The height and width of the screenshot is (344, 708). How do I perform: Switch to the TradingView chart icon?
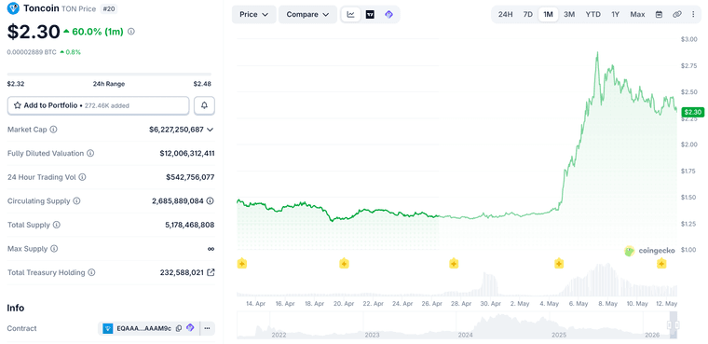click(370, 15)
